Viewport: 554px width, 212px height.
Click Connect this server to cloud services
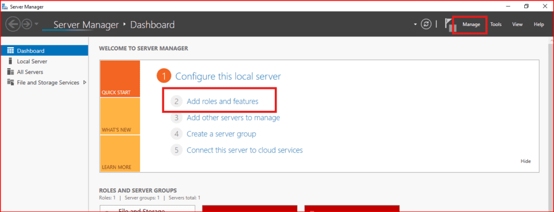pyautogui.click(x=245, y=150)
